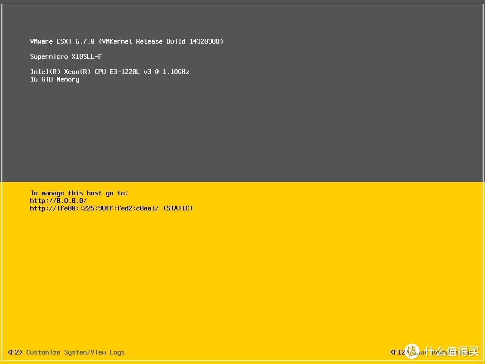The height and width of the screenshot is (364, 485).
Task: Open the http://0.0.0.0/ management URL
Action: pyautogui.click(x=58, y=200)
